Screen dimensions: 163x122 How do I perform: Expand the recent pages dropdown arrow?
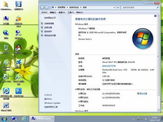[50, 8]
